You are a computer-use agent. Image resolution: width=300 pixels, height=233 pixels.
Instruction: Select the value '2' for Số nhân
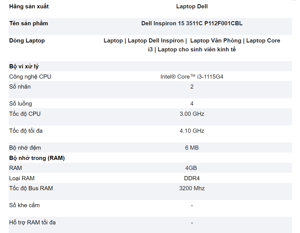click(192, 87)
